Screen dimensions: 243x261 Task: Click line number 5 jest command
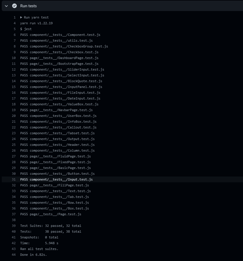click(x=15, y=29)
